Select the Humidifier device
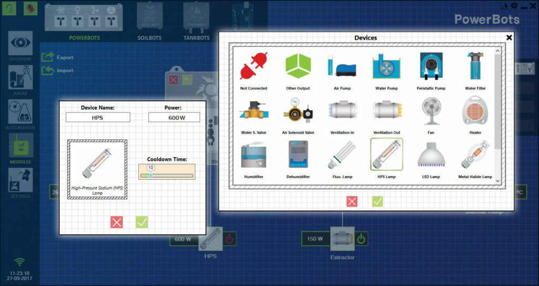Image resolution: width=539 pixels, height=286 pixels. pos(254,155)
